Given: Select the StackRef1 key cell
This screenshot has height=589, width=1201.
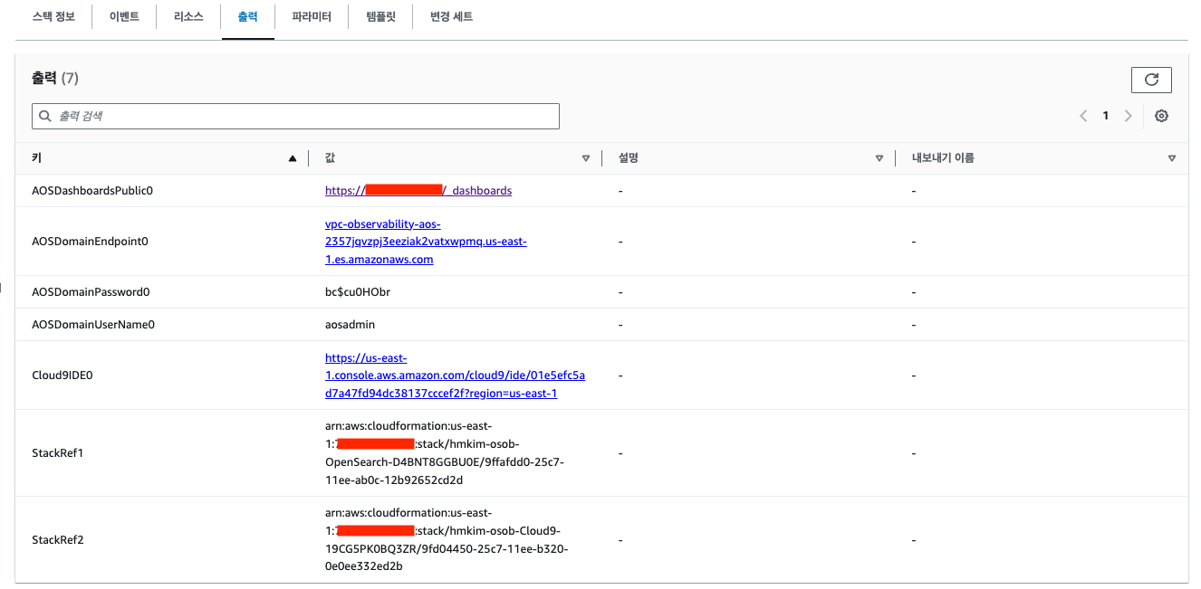Looking at the screenshot, I should click(57, 452).
